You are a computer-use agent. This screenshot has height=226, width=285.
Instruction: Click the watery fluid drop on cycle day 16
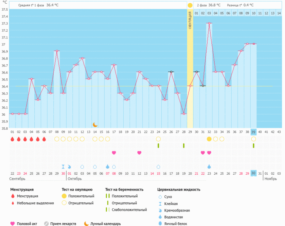(x=107, y=167)
